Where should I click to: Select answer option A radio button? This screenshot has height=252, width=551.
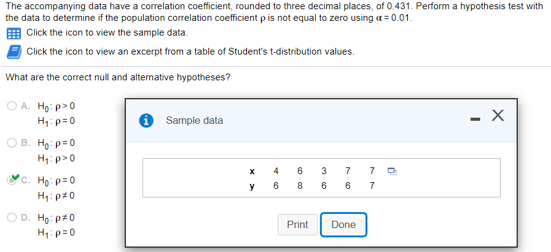click(13, 105)
